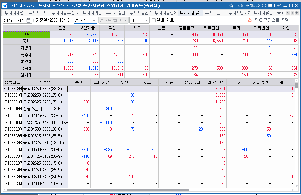Screen dimensions: 301x195
Task: Select the 특수채 row header
Action: pyautogui.click(x=26, y=55)
